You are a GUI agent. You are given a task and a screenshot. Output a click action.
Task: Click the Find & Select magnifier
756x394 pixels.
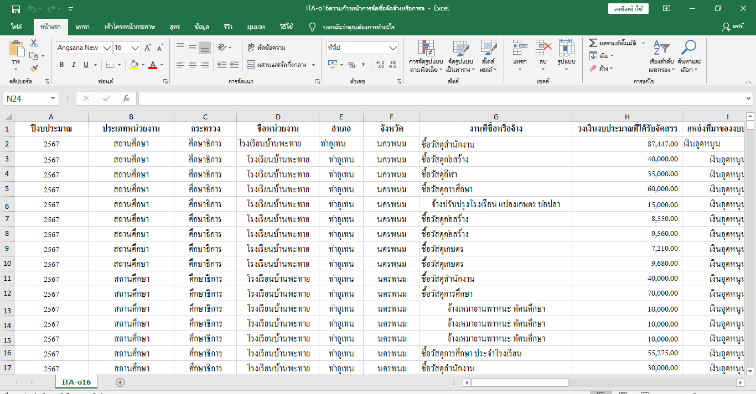690,56
